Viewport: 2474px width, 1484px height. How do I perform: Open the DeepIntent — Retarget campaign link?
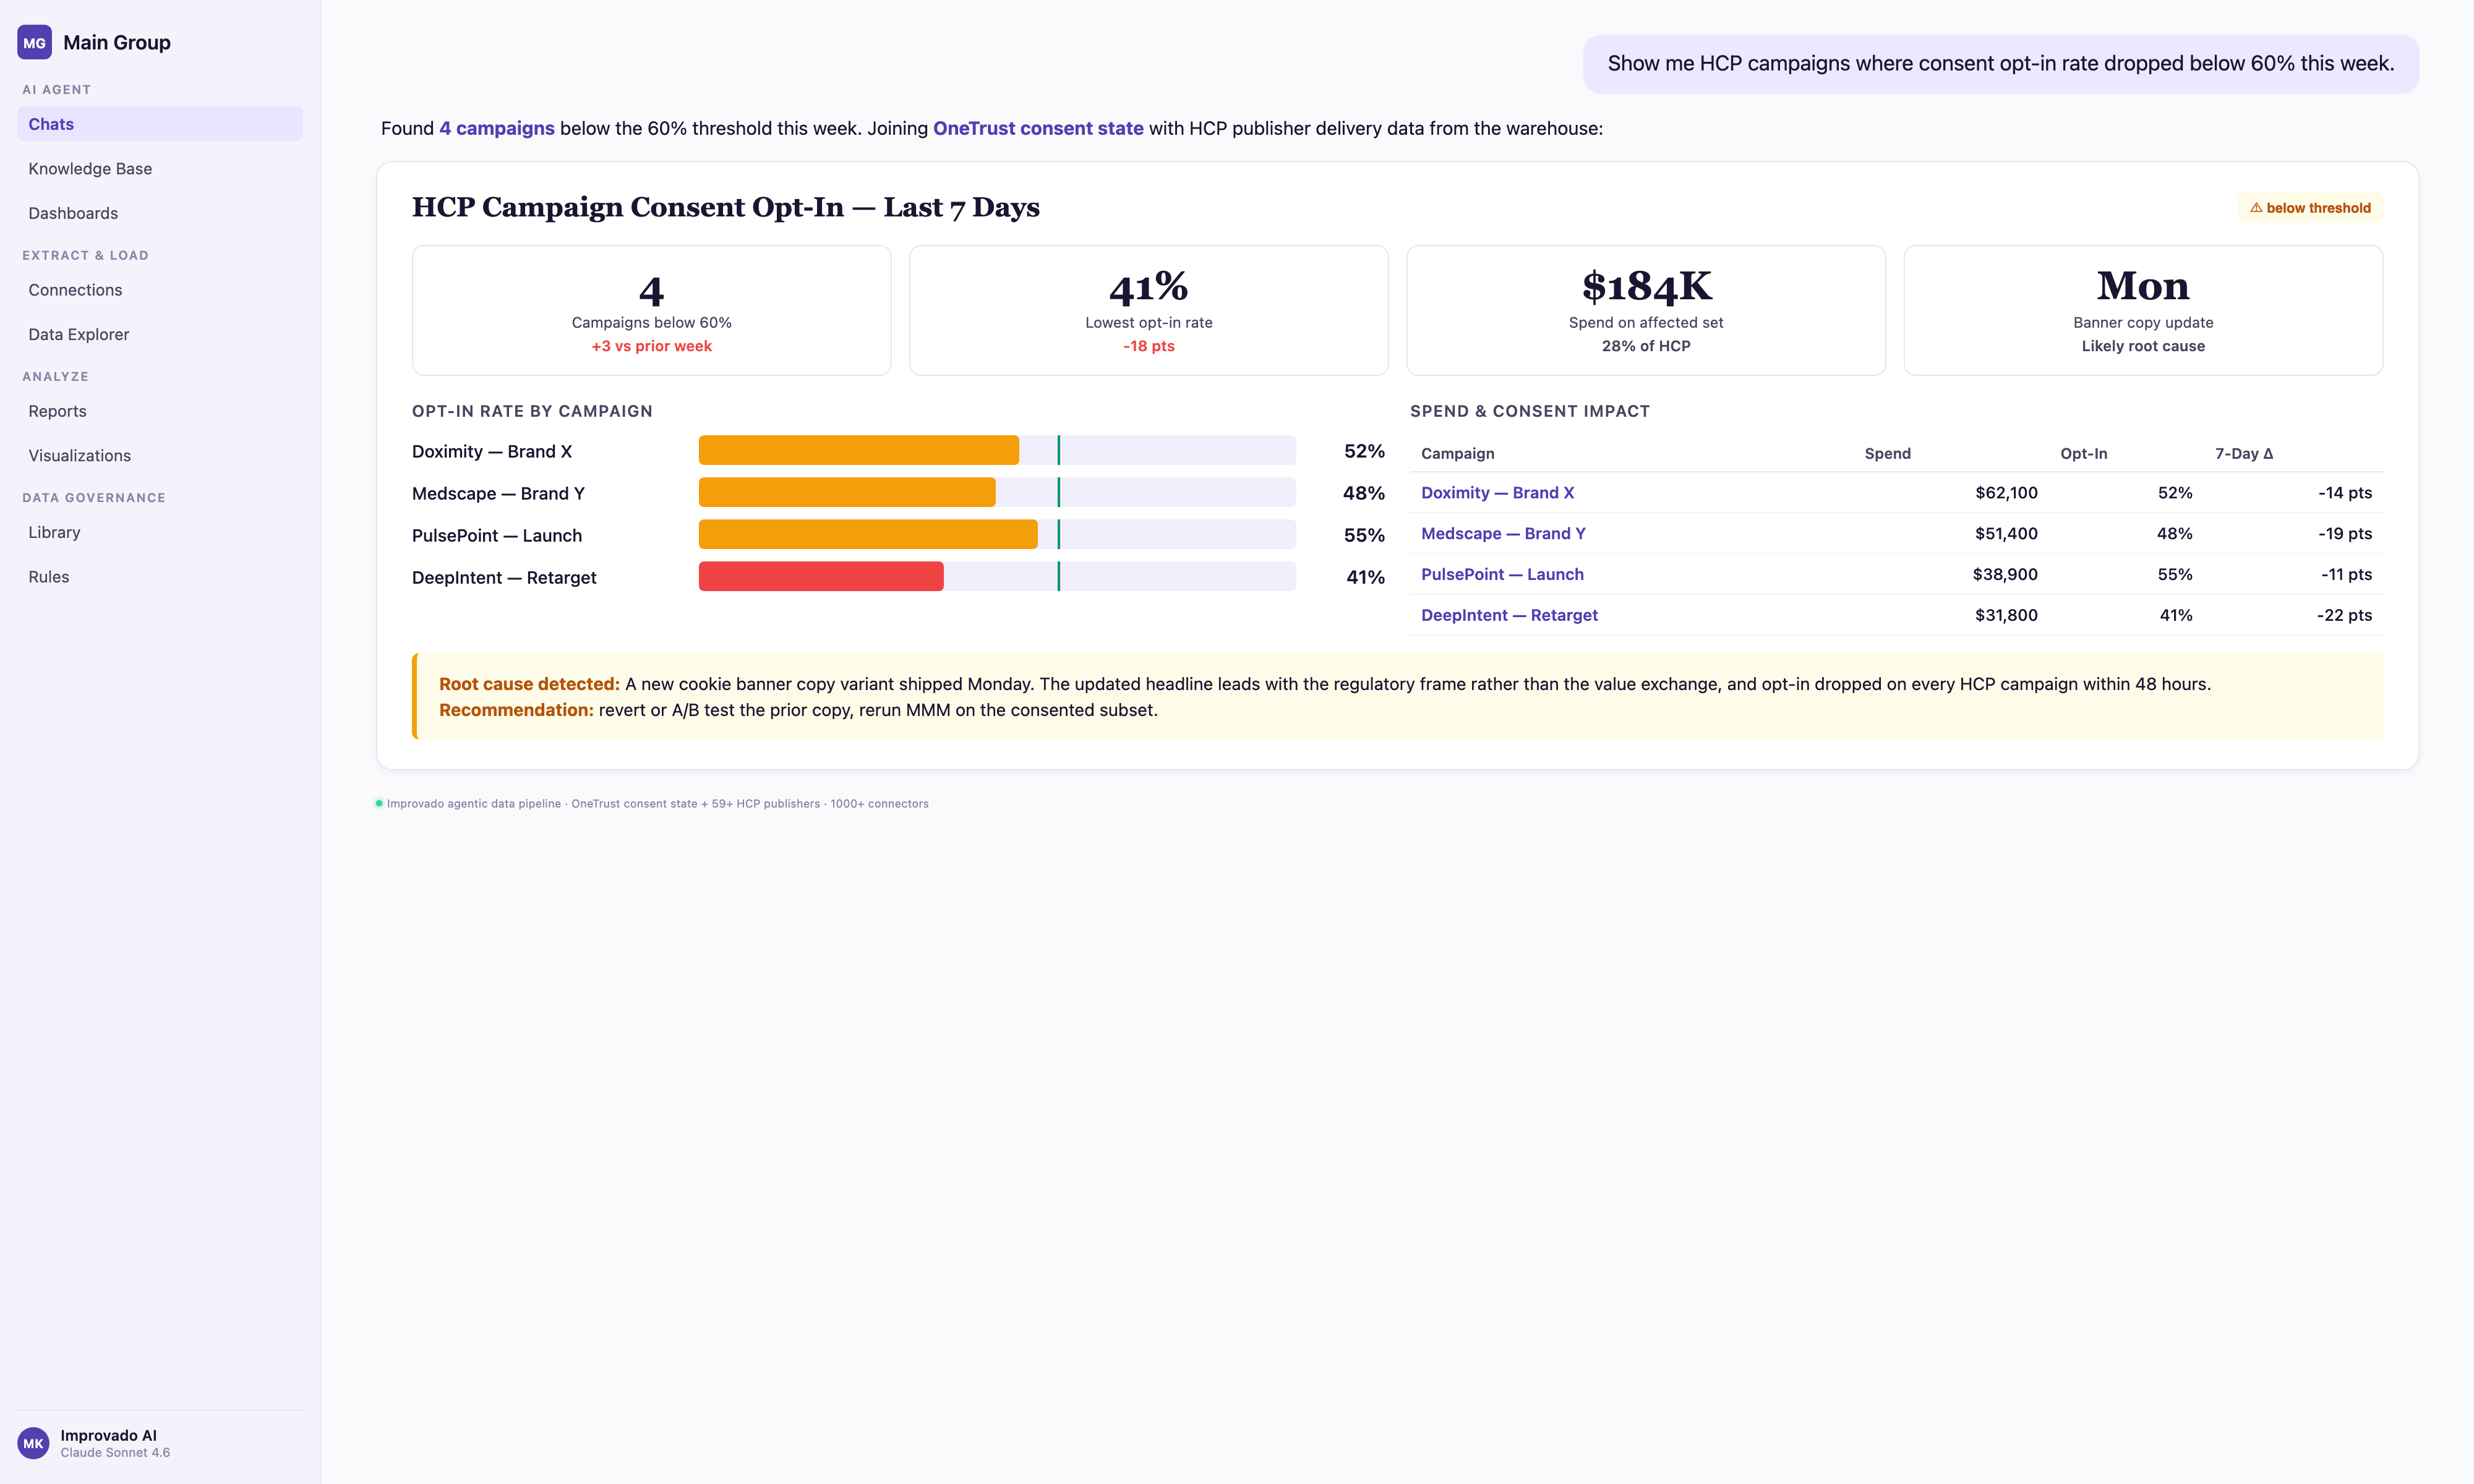point(1509,614)
